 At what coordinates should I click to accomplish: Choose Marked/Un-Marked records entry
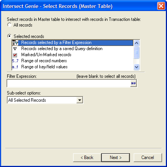click(x=72, y=55)
